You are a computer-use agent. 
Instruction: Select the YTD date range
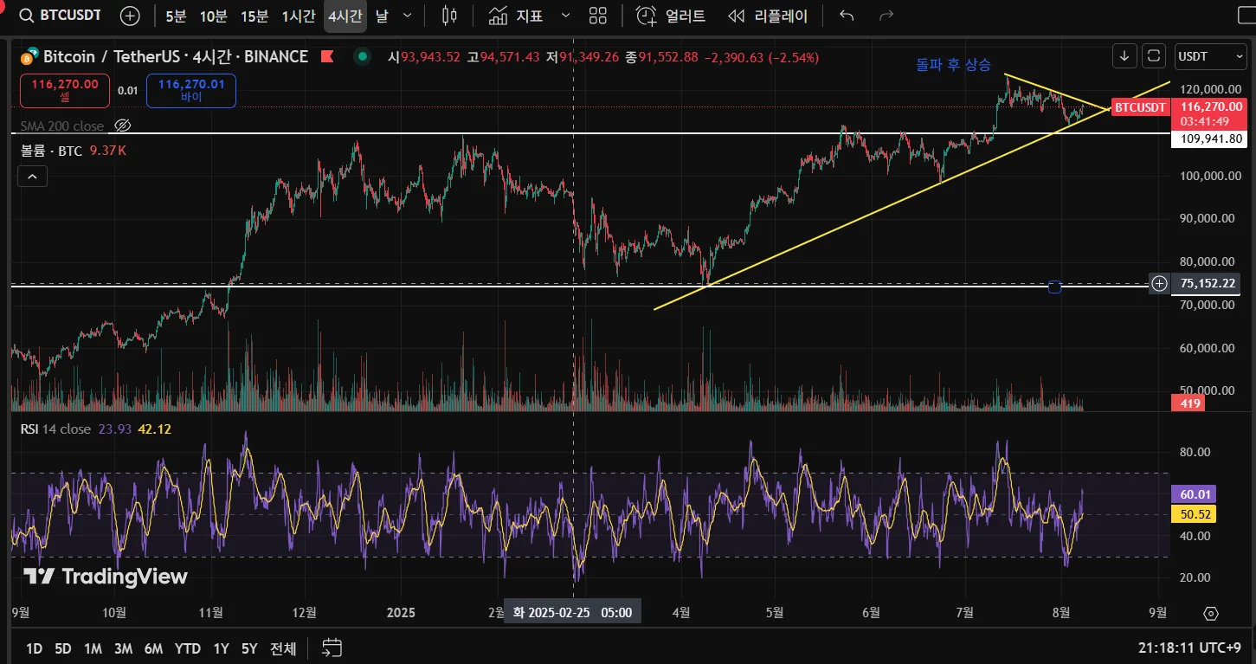click(187, 648)
